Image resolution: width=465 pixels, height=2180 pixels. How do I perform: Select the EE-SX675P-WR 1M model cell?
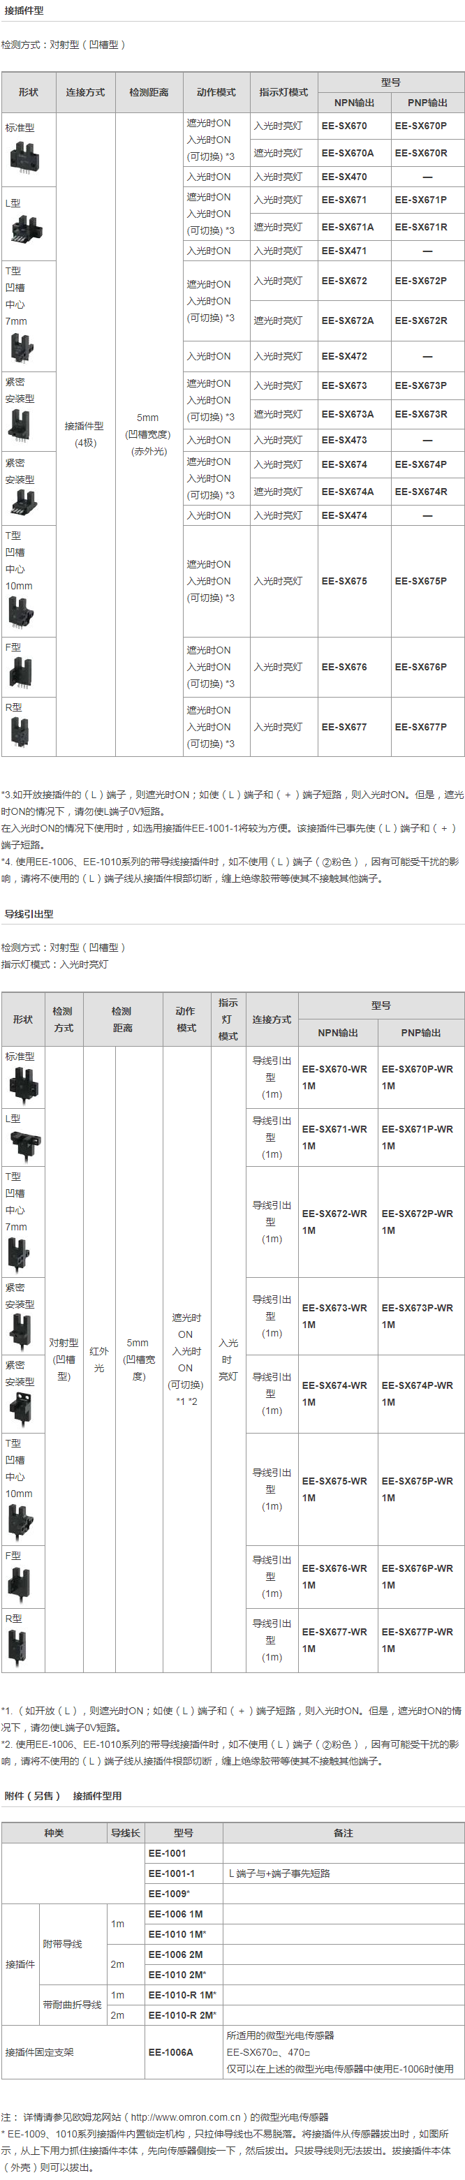[x=421, y=1489]
